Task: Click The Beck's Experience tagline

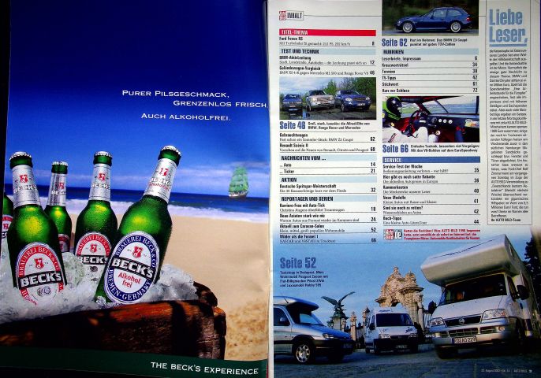Action: (204, 369)
